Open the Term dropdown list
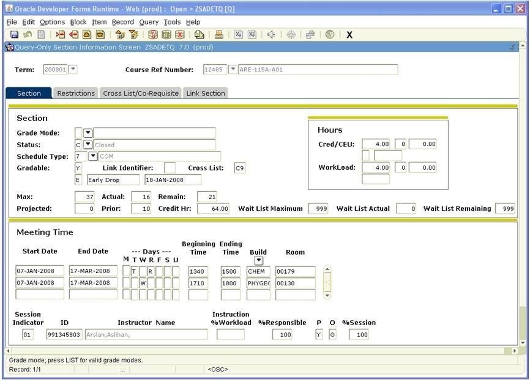The height and width of the screenshot is (380, 530). click(x=73, y=70)
